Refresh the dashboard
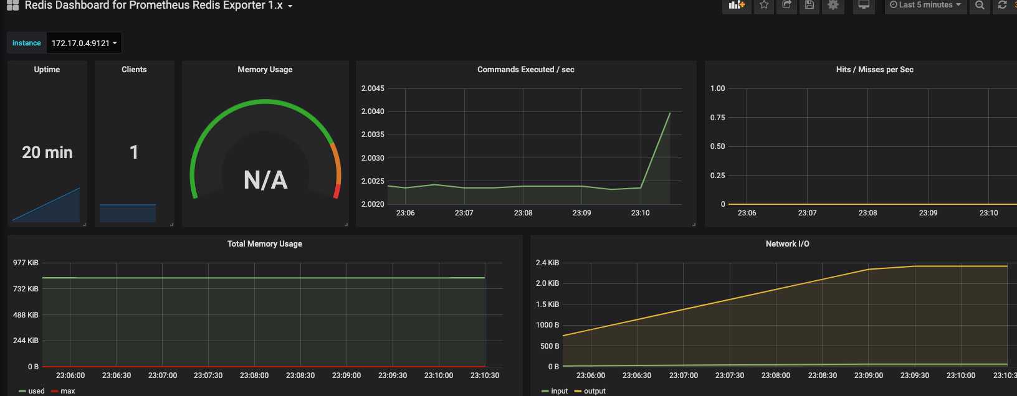This screenshot has width=1017, height=396. [1002, 6]
